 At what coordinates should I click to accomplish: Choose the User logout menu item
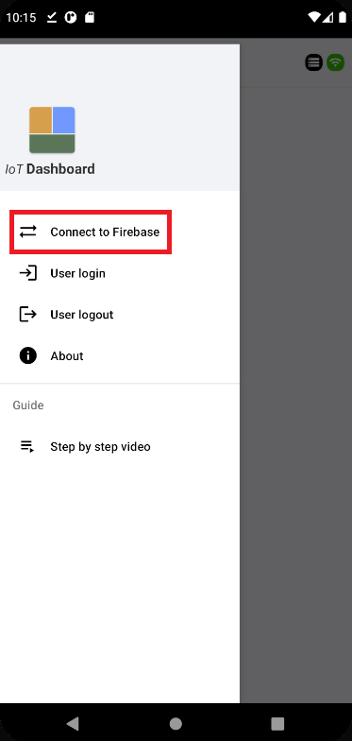click(120, 314)
